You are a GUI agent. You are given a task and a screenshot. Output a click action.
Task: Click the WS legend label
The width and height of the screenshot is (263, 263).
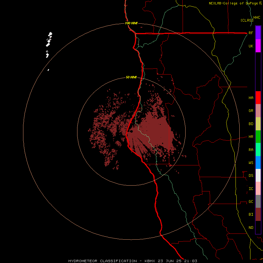click(251, 163)
